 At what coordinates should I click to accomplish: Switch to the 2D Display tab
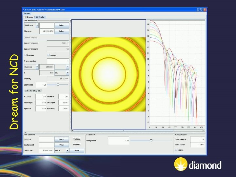tap(40, 17)
